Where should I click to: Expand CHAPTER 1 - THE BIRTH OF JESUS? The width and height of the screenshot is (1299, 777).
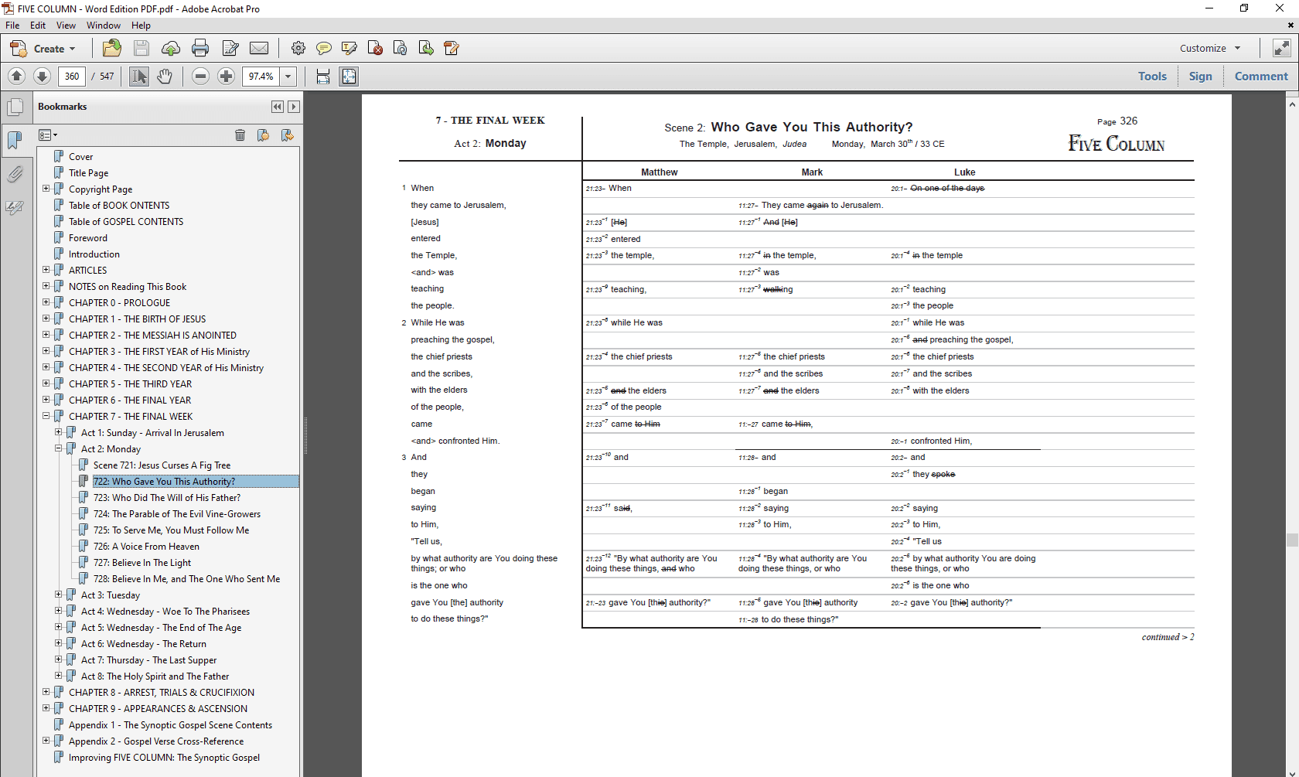pyautogui.click(x=46, y=319)
